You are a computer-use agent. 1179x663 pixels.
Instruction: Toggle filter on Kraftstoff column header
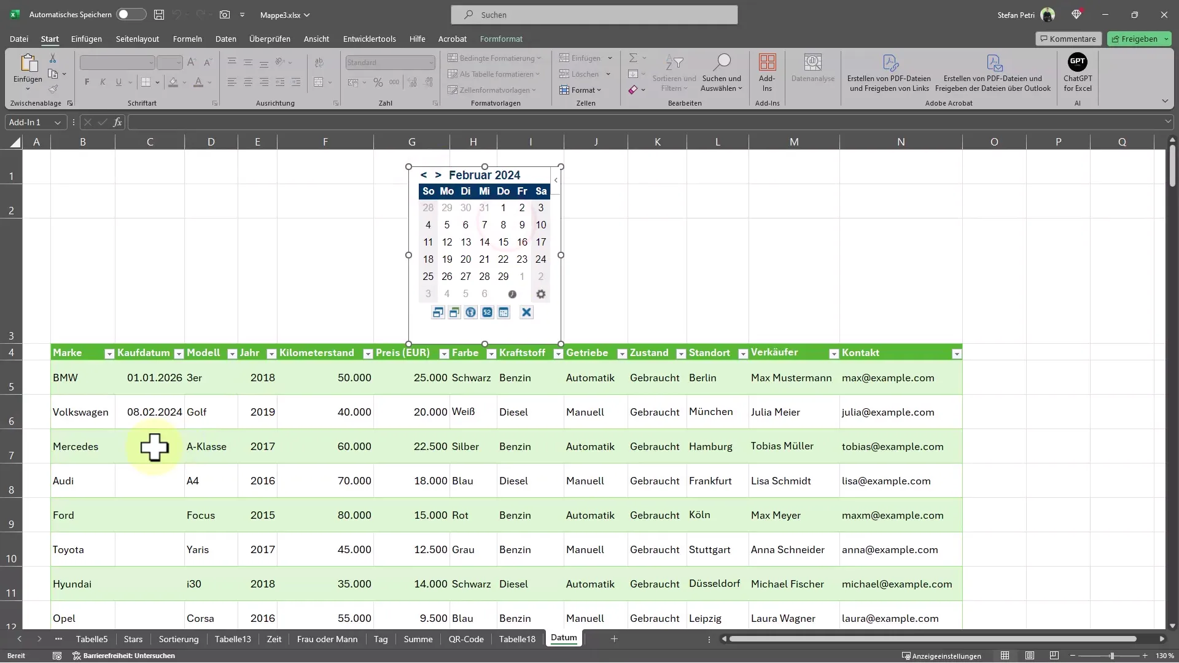click(556, 354)
